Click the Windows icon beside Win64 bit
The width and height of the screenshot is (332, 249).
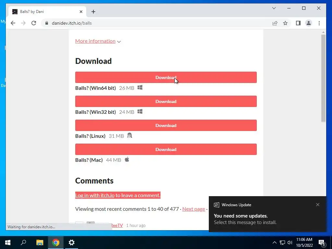(x=140, y=88)
